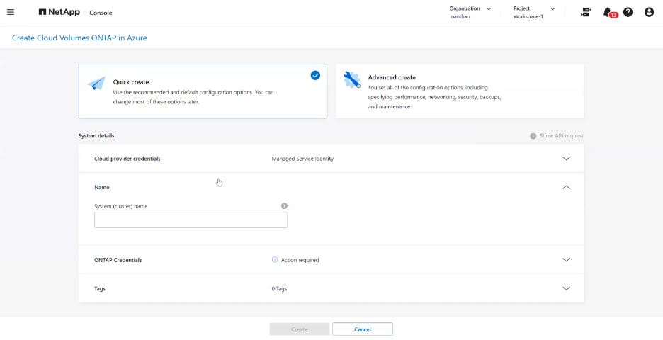Open the hamburger navigation menu
663x340 pixels.
click(x=11, y=12)
